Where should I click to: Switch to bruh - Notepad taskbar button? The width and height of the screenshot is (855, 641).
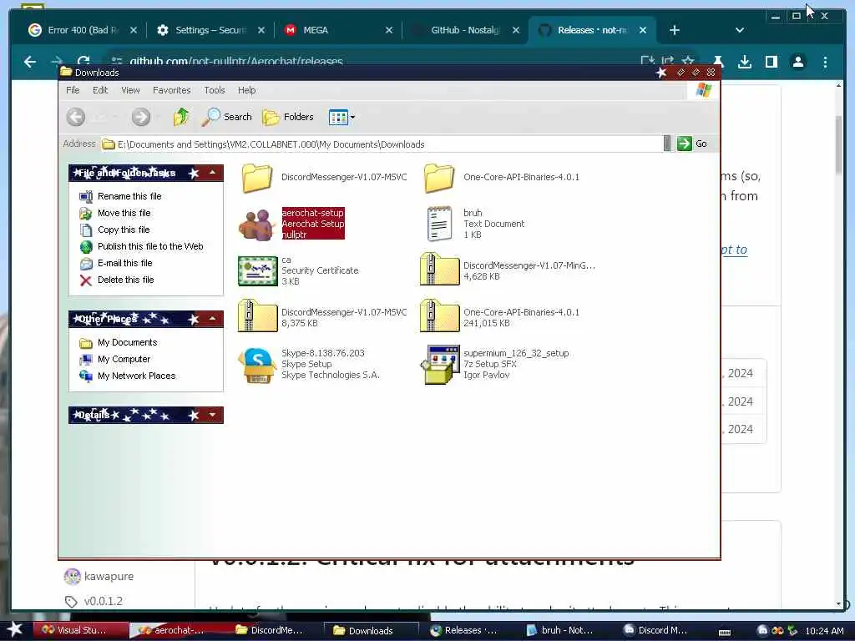560,630
